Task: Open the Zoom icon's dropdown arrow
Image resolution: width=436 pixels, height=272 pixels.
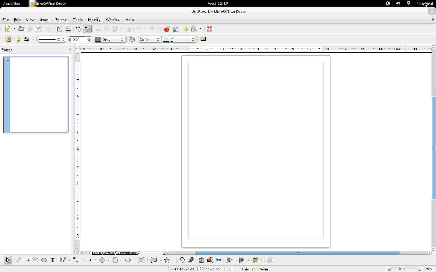Action: pyautogui.click(x=201, y=29)
